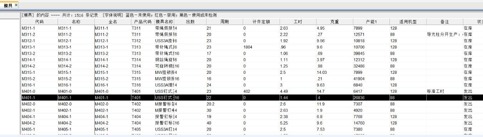The width and height of the screenshot is (483, 137).
Task: Click 产能1 value 26836 in highlighted row
Action: click(x=371, y=98)
